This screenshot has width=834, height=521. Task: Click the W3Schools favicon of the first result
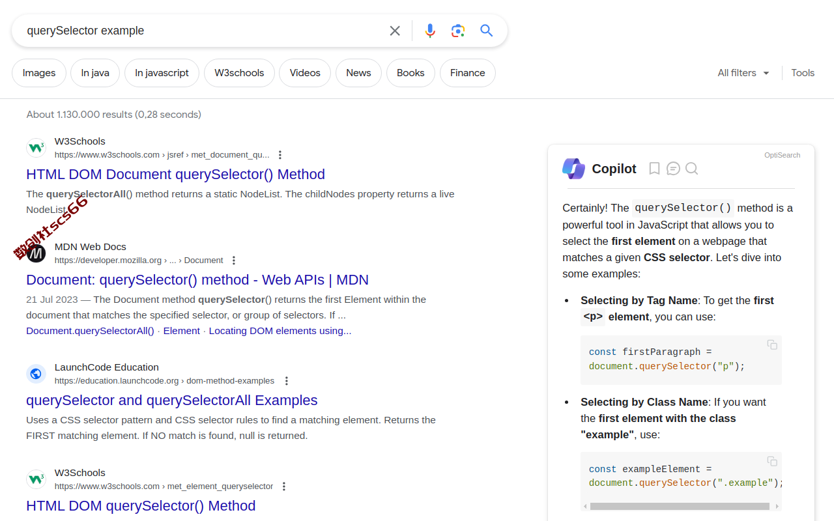click(36, 148)
